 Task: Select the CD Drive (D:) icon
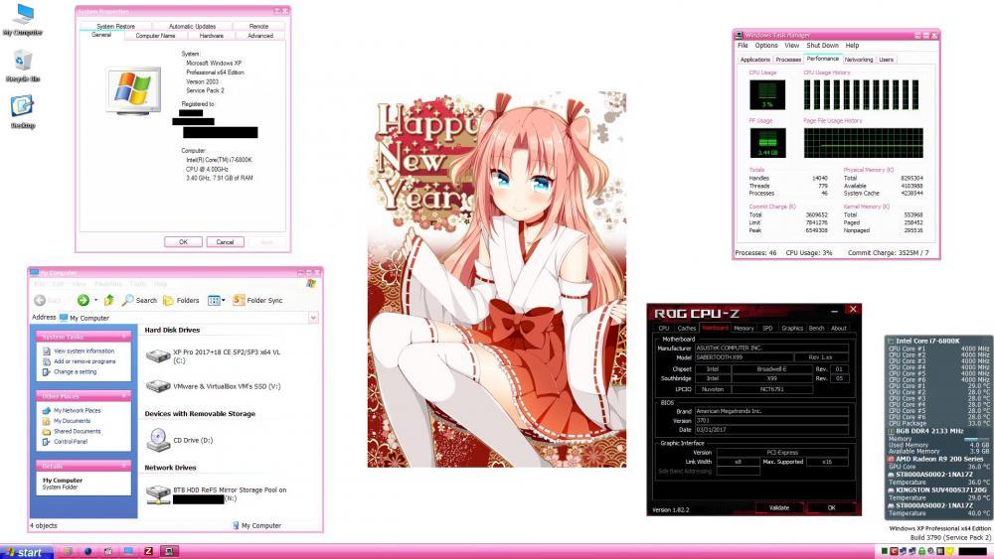pyautogui.click(x=158, y=440)
